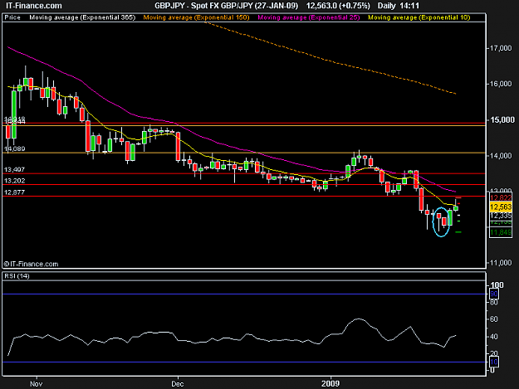Viewport: 519px width, 389px height.
Task: Click the 17,000 price axis label
Action: [501, 48]
